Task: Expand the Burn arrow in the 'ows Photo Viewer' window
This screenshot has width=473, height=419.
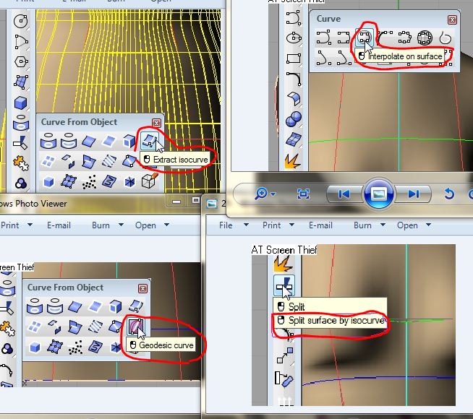Action: (121, 225)
